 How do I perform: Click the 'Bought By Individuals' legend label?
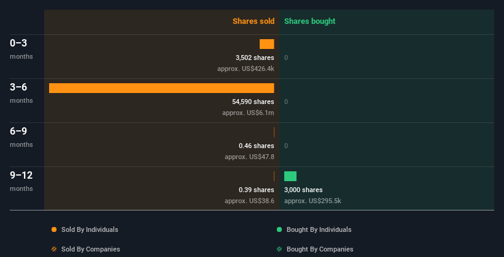(319, 229)
